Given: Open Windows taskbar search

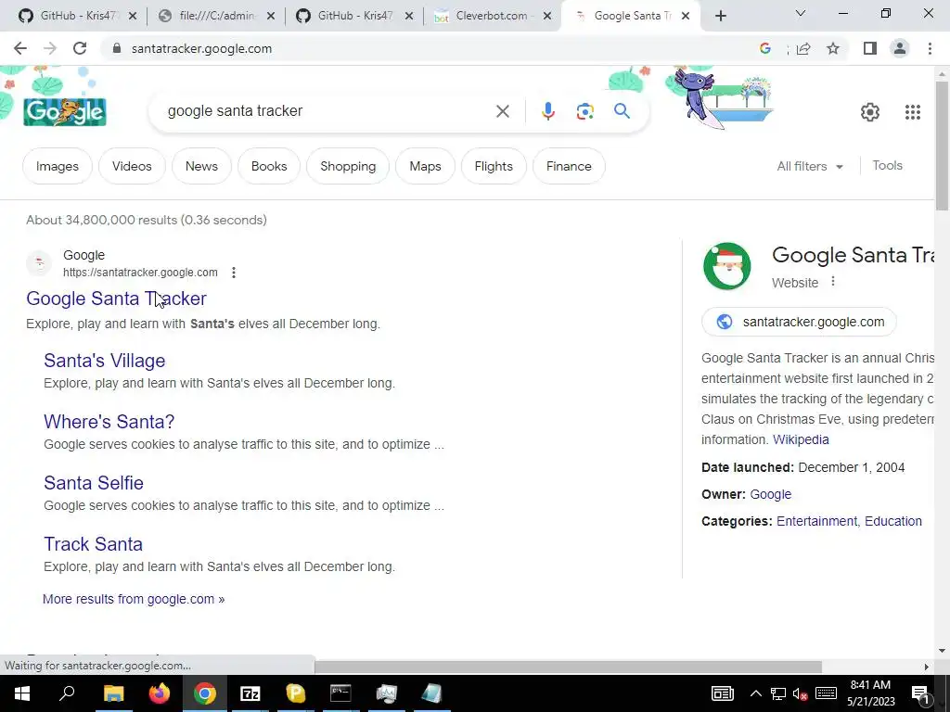Looking at the screenshot, I should pos(67,693).
